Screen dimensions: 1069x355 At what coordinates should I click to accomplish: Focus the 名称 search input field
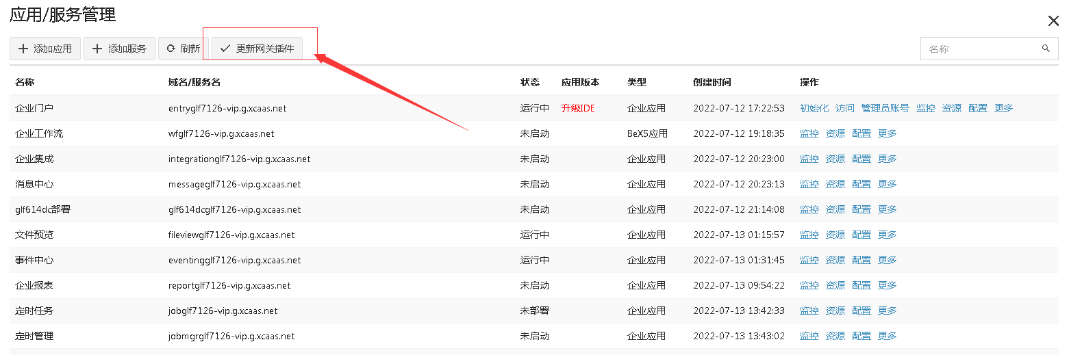(979, 49)
